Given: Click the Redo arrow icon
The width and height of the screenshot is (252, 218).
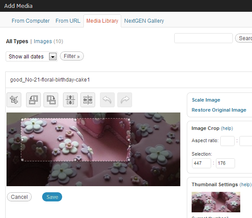Looking at the screenshot, I should click(125, 100).
